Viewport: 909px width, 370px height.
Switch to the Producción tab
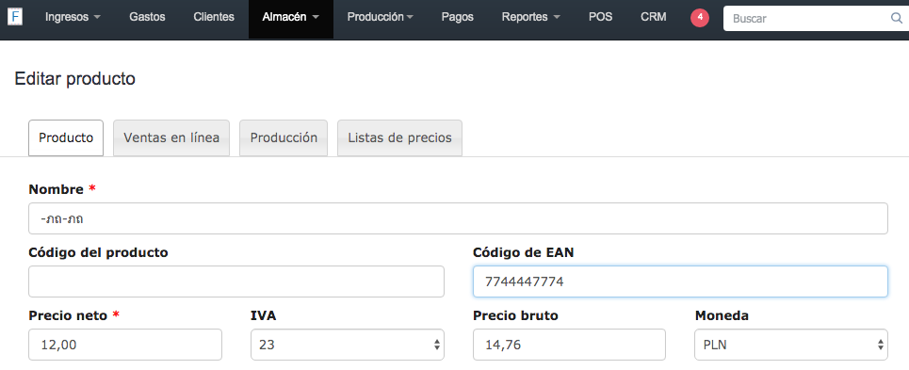(284, 137)
